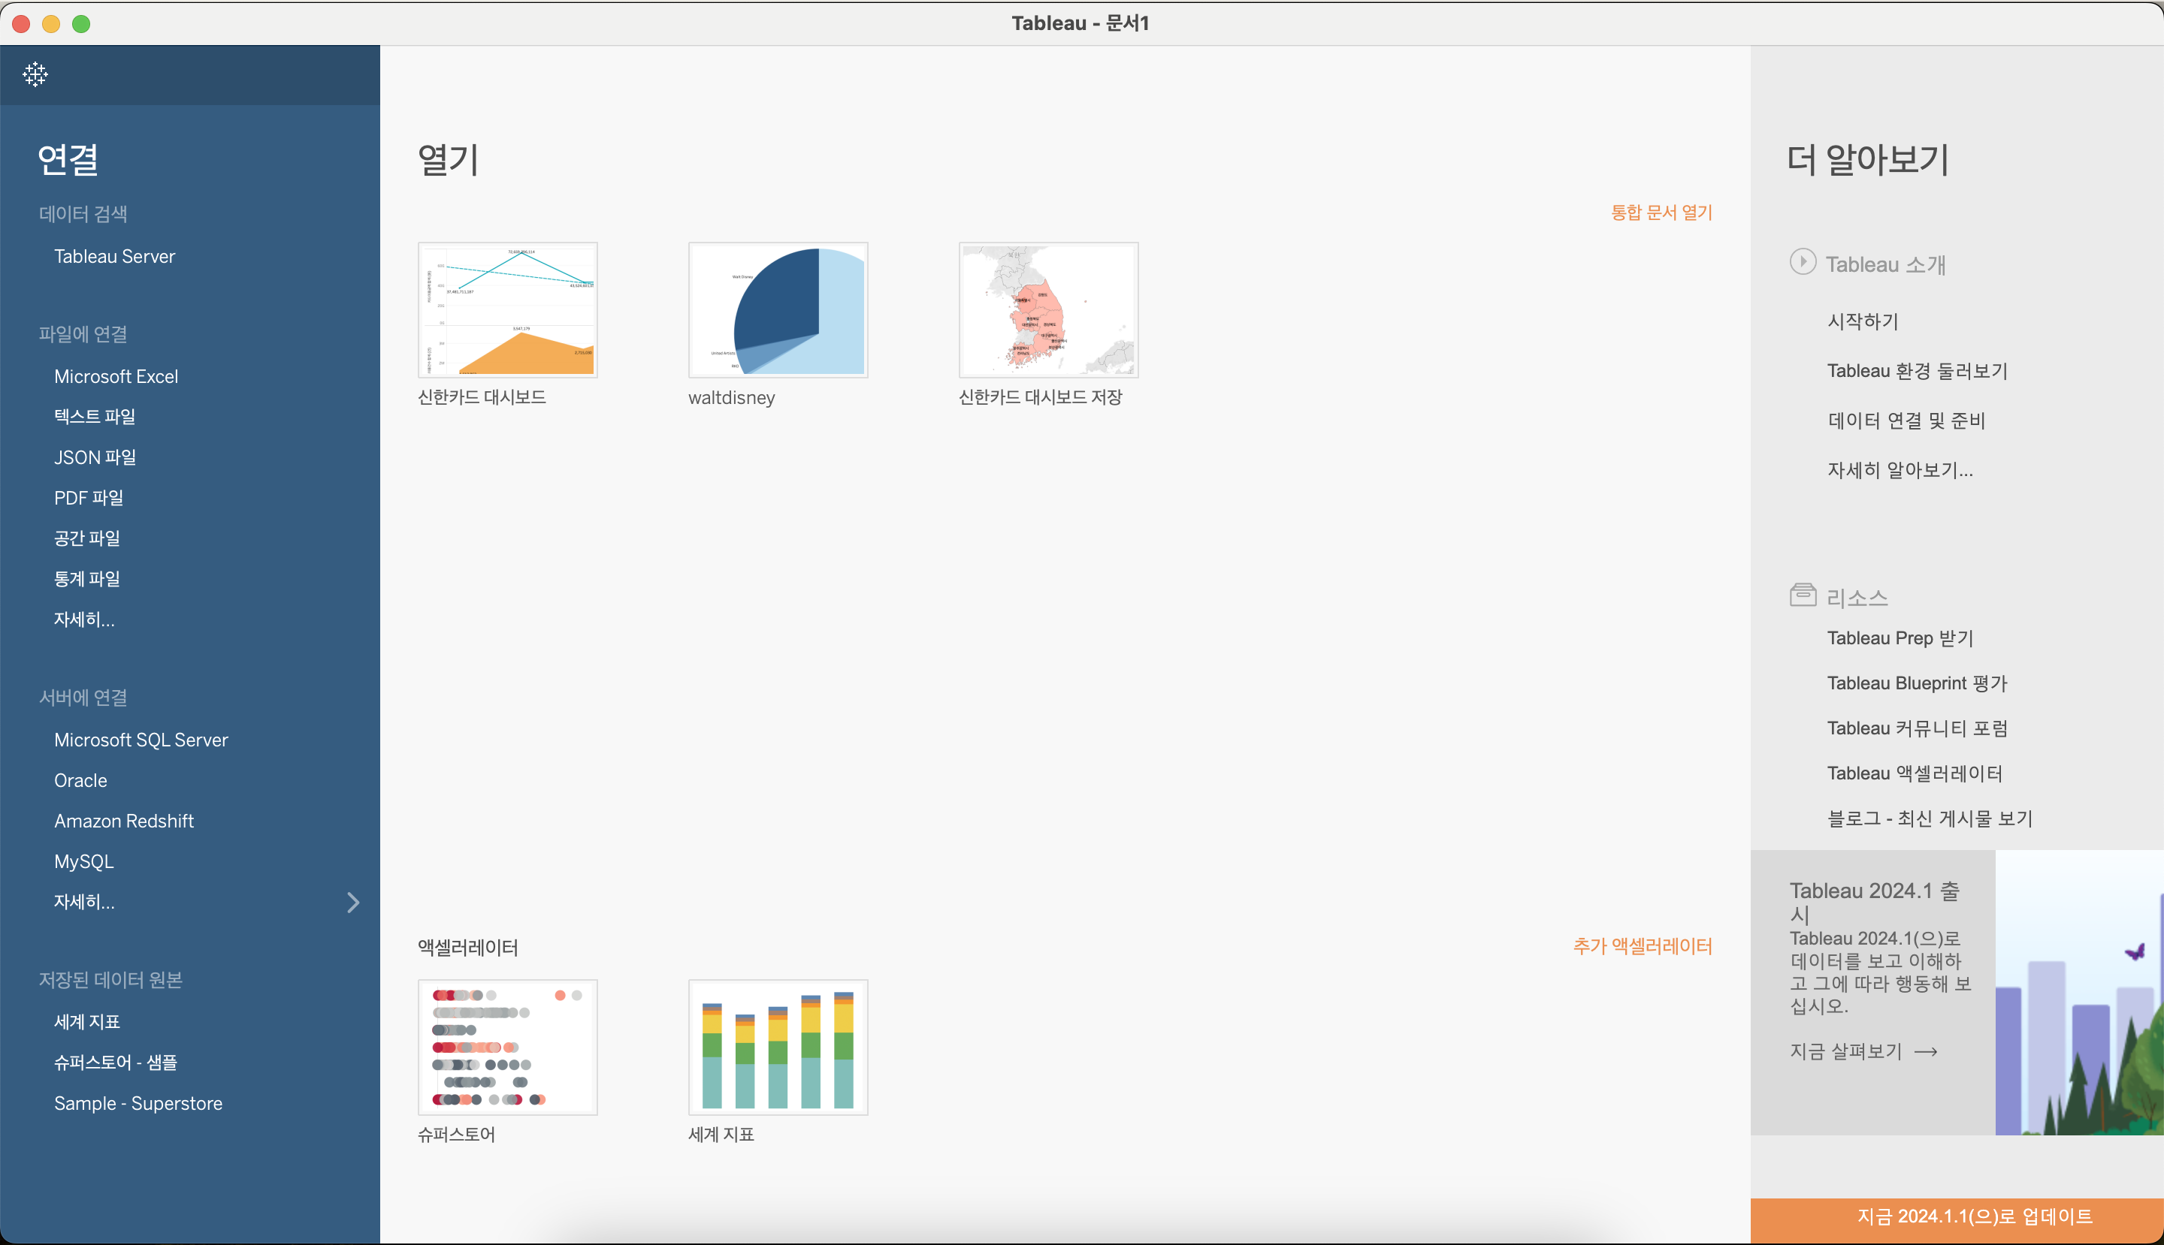The image size is (2164, 1245).
Task: Click the arrow next to 지금 살펴보기
Action: click(x=1925, y=1052)
